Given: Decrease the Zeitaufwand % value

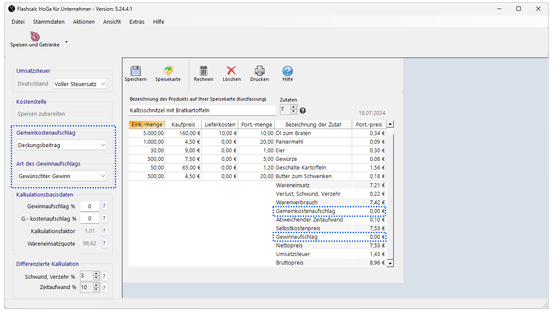Looking at the screenshot, I should 96,289.
